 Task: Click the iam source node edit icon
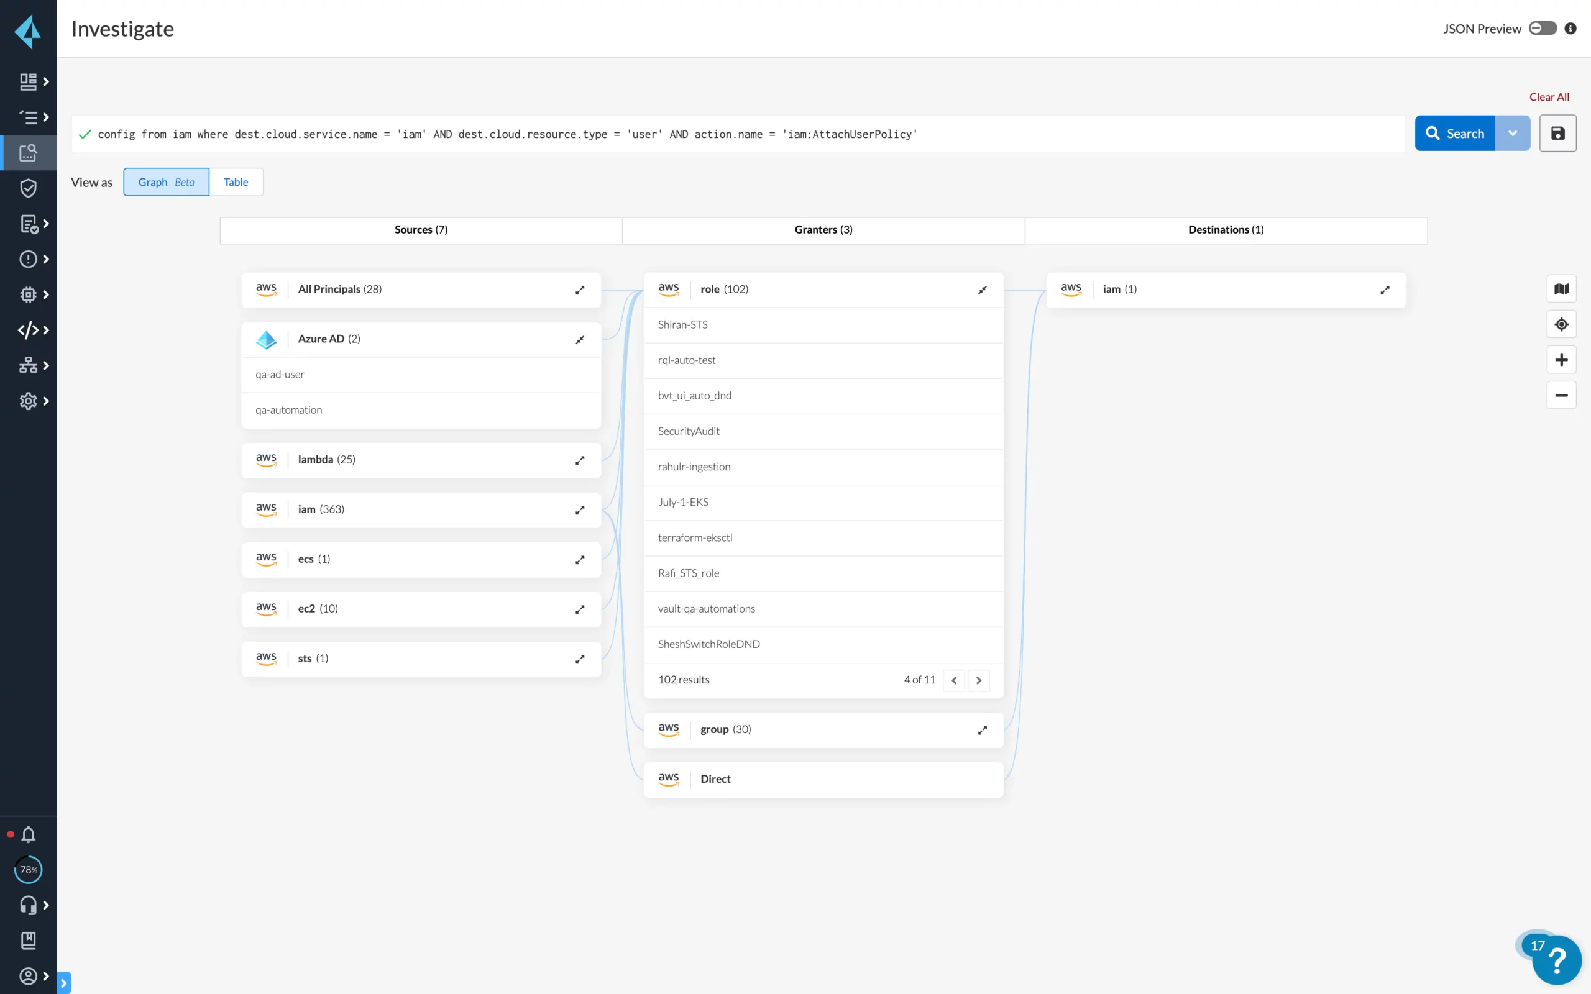[580, 509]
